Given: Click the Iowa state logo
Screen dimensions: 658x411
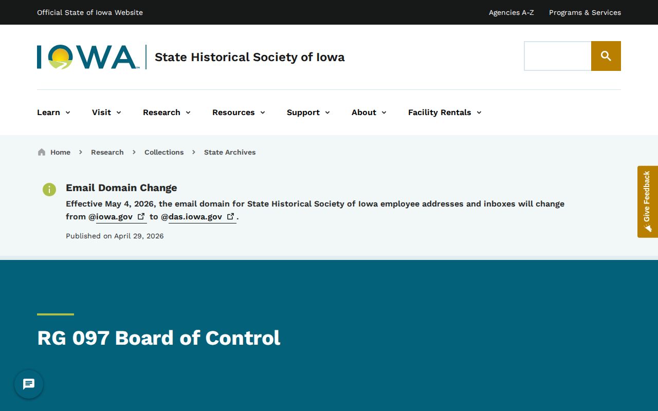Looking at the screenshot, I should tap(88, 57).
